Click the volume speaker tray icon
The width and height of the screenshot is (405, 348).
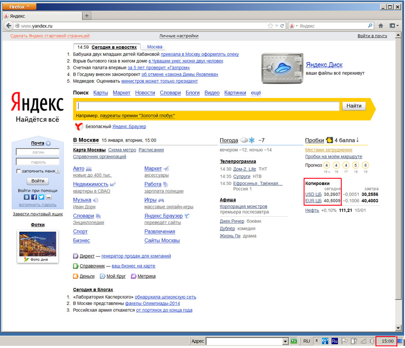tap(372, 341)
